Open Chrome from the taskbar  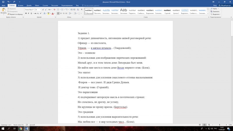pos(21,128)
